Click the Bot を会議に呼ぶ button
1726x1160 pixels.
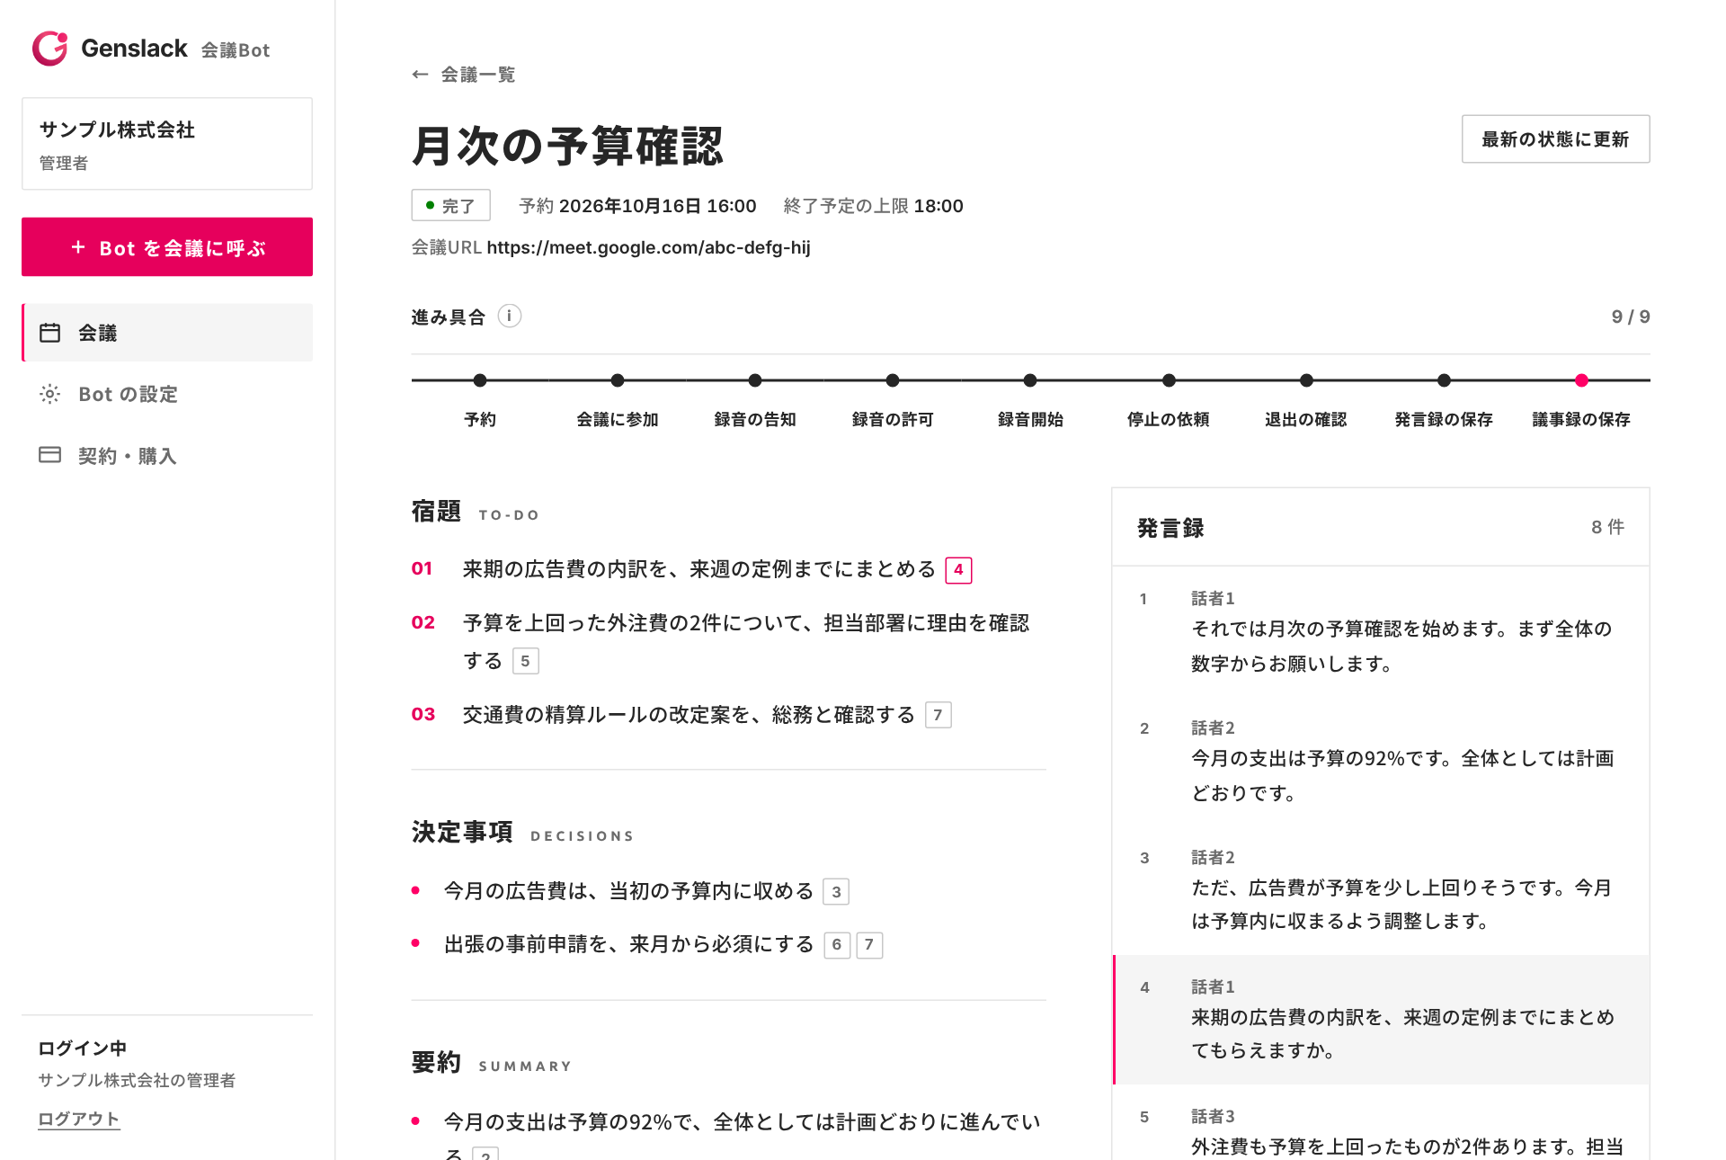pos(167,247)
